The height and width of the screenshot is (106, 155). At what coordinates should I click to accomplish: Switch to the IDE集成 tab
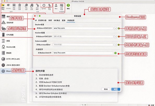pos(57,20)
